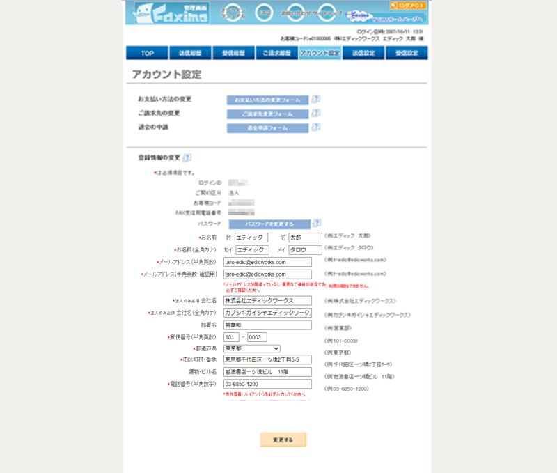Click the 名 field containing 太郎
557x473 pixels.
(x=305, y=238)
